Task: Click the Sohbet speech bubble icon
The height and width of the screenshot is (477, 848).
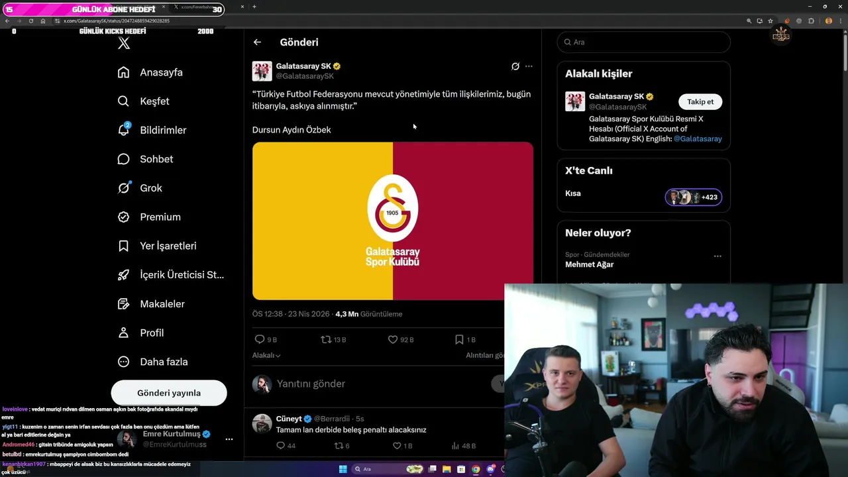Action: (x=123, y=159)
